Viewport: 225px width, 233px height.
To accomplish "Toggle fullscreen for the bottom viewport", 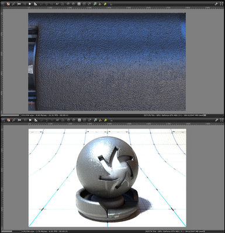I will pos(221,120).
